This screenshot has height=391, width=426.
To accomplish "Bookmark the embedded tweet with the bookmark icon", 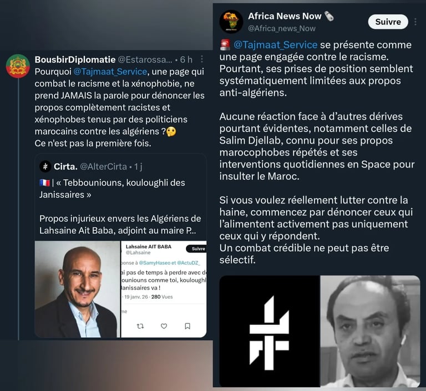I will click(187, 326).
